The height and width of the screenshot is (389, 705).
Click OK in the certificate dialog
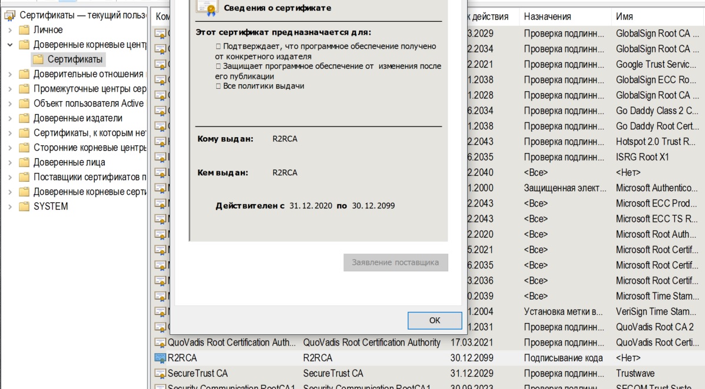(x=434, y=320)
